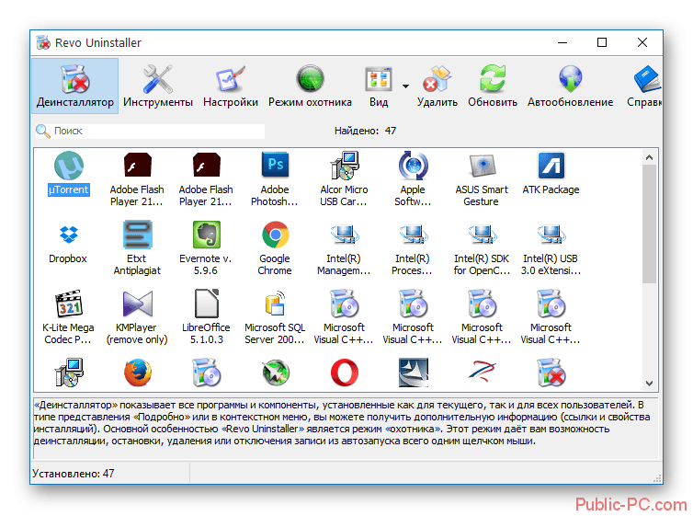Click the magnifying glass search icon
693x516 pixels.
coord(43,131)
